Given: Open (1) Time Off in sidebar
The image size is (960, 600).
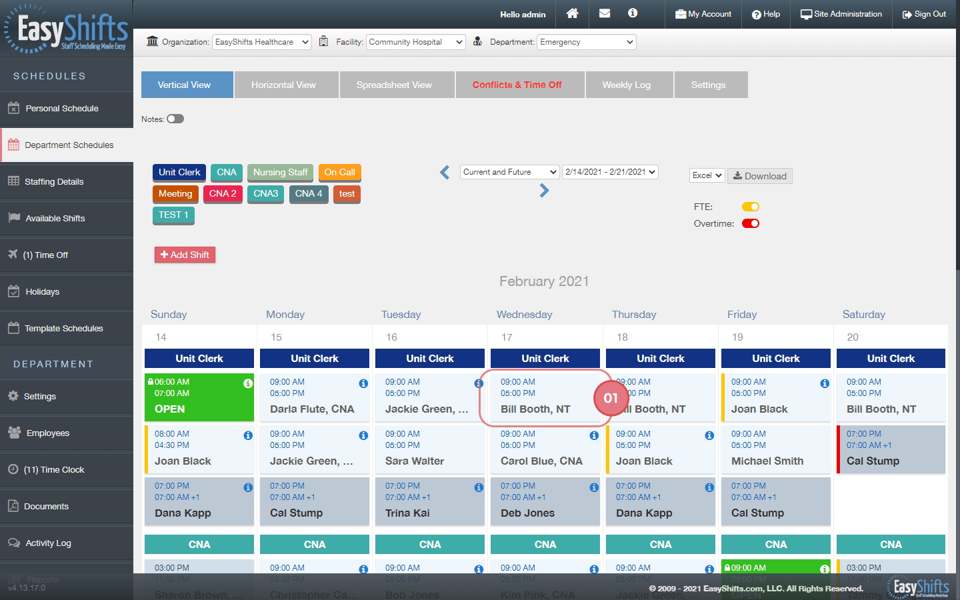Looking at the screenshot, I should [67, 255].
